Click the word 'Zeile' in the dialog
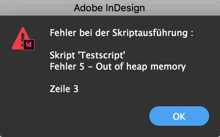 tap(60, 89)
